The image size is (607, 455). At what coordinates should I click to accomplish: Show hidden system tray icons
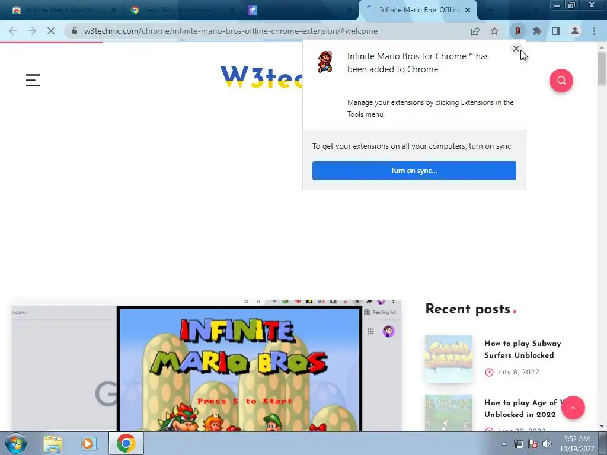[x=504, y=444]
